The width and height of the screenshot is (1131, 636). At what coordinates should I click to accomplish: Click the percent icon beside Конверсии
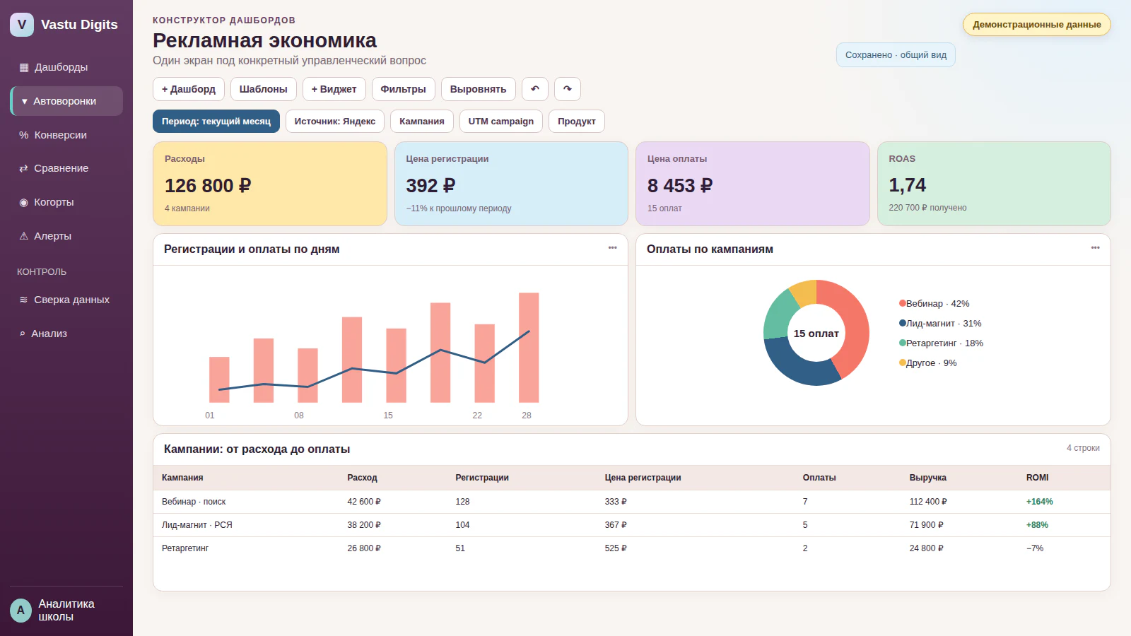click(x=24, y=135)
